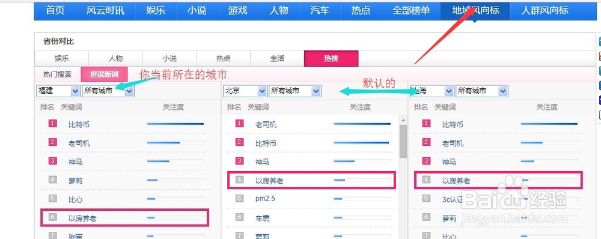This screenshot has width=601, height=239.
Task: Click rank 1 badge in 福建 list
Action: tap(53, 123)
